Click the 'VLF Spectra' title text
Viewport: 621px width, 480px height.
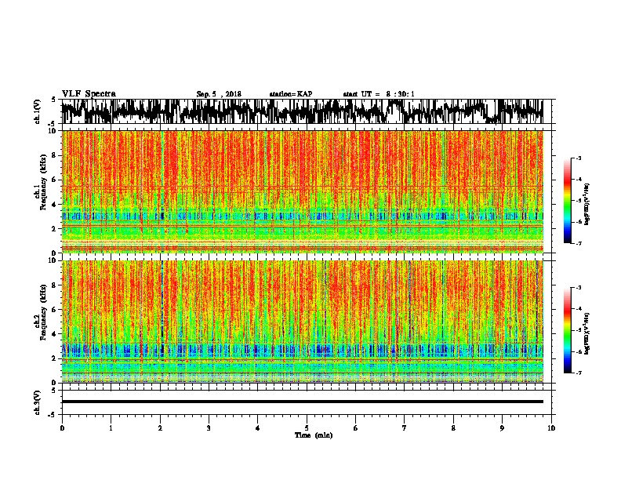point(89,94)
